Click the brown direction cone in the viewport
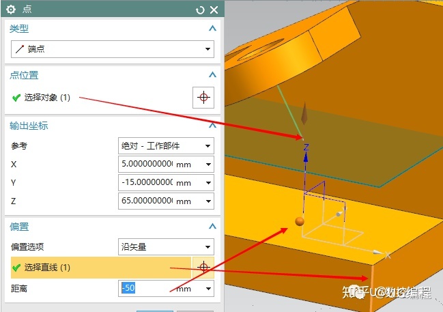443x312 pixels. (304, 113)
